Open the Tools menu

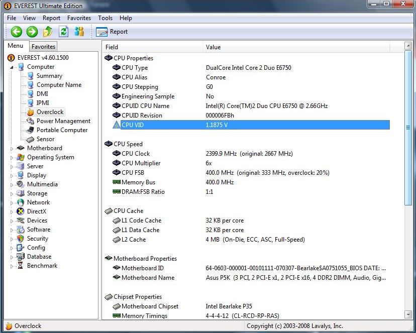point(106,18)
